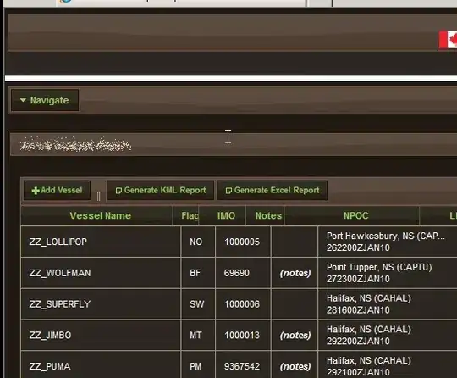This screenshot has width=457, height=378.
Task: Click the Navigate arrow triangle
Action: (x=23, y=100)
